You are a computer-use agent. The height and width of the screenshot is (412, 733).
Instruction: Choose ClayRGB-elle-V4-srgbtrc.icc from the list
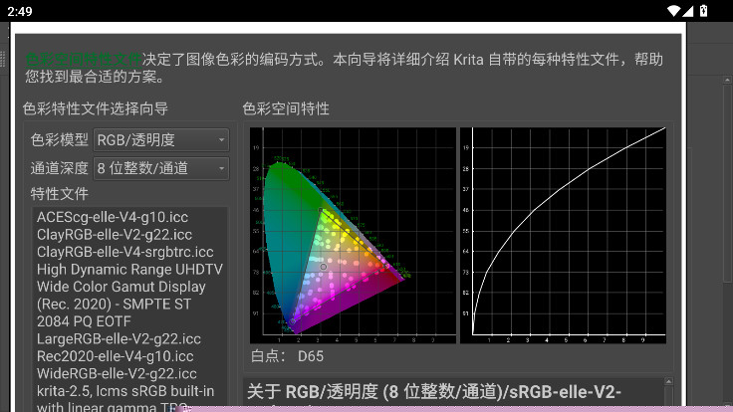pyautogui.click(x=124, y=252)
